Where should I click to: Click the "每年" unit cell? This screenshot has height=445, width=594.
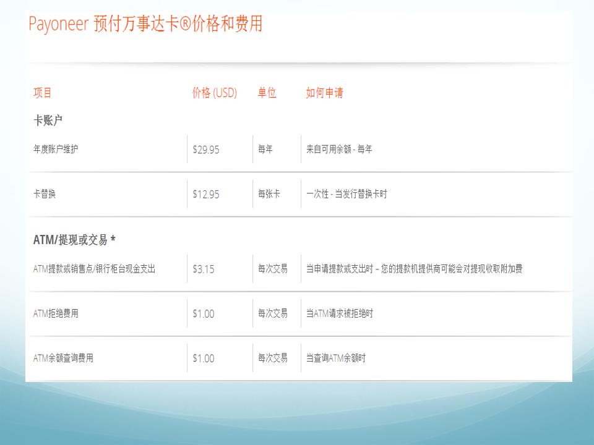coord(265,149)
